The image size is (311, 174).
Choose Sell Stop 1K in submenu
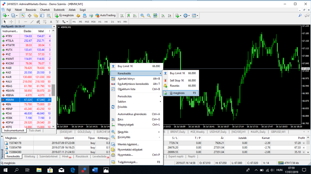[x=180, y=81]
